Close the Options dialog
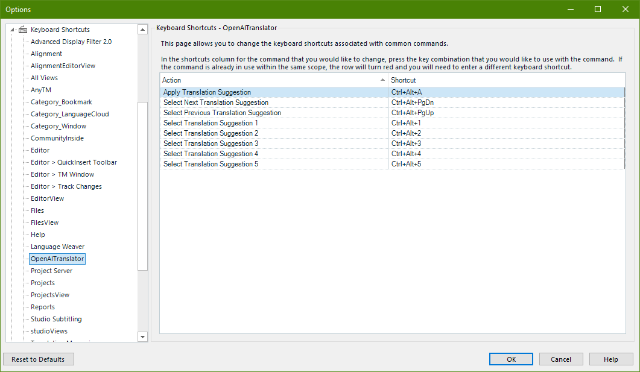Viewport: 640px width, 372px height. click(x=626, y=10)
